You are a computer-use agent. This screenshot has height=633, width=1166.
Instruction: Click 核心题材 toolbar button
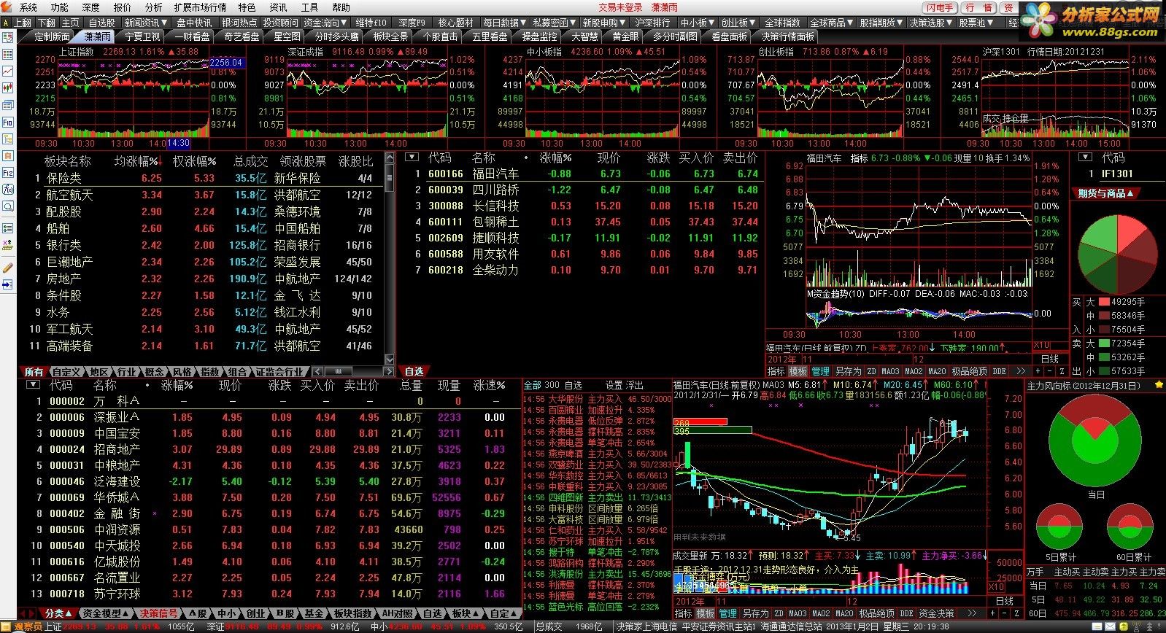point(455,23)
